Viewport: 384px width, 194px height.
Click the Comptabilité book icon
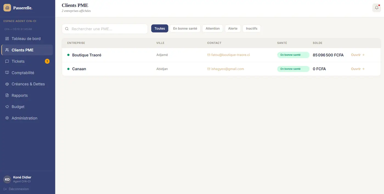pos(7,73)
